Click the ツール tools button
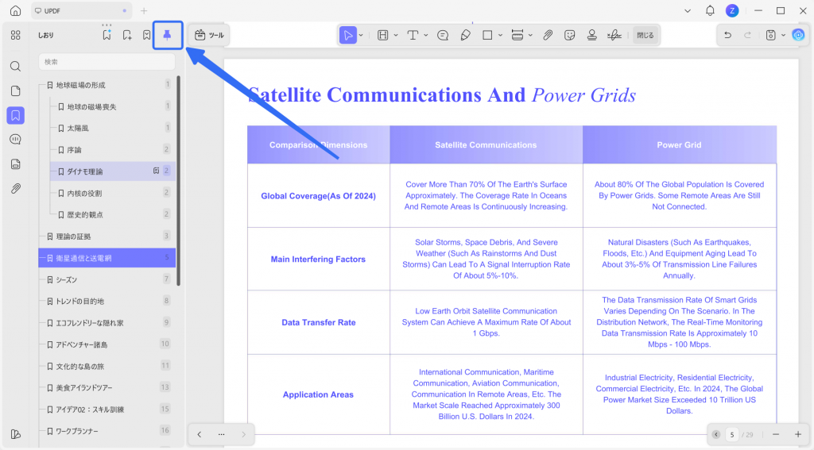The width and height of the screenshot is (814, 450). tap(209, 35)
